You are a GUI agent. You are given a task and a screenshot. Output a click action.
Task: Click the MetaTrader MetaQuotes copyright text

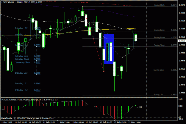(x=28, y=118)
